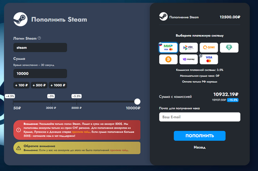Screen dimensions: 258x171
Task: Click the −5% discount label
Action: 51,96
